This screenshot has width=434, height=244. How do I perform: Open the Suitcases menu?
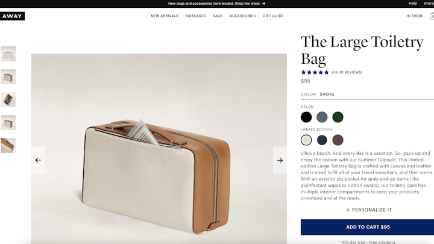tap(195, 16)
